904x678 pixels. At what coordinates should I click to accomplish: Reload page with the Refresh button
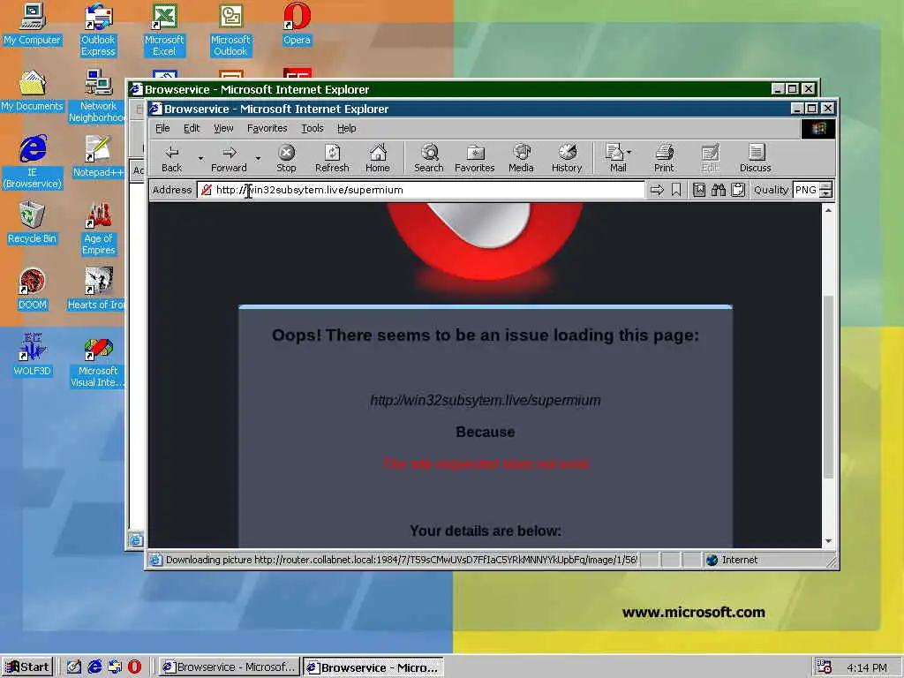point(332,158)
